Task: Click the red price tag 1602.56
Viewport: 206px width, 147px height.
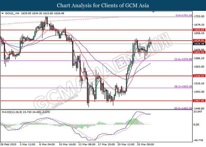Action: coord(199,52)
